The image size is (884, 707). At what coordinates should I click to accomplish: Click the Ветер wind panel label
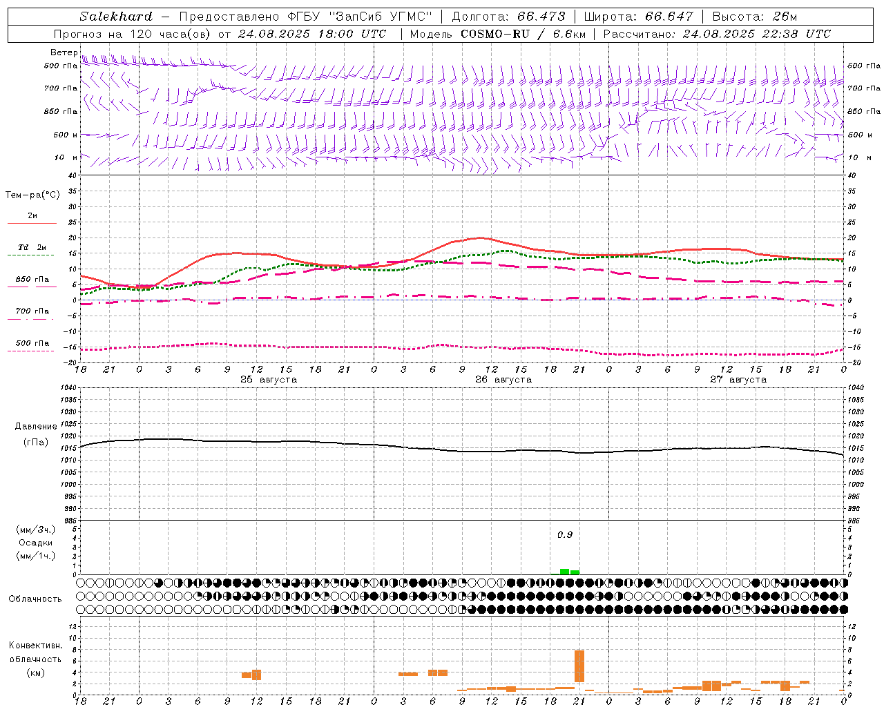[x=64, y=52]
